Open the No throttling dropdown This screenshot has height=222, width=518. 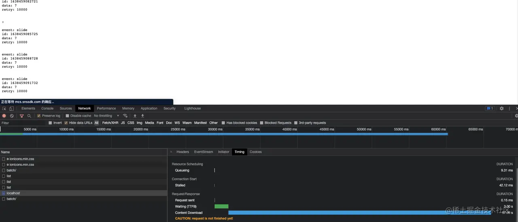106,116
